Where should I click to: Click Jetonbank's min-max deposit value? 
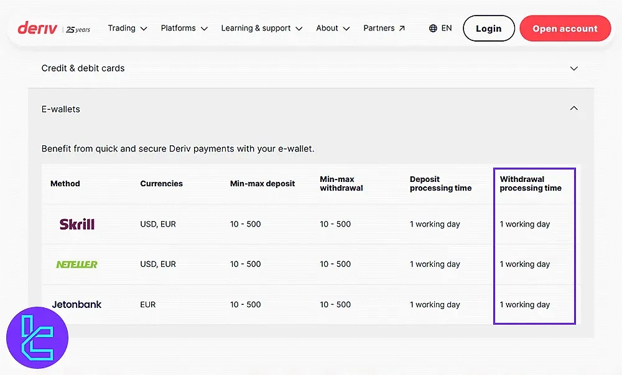click(246, 304)
